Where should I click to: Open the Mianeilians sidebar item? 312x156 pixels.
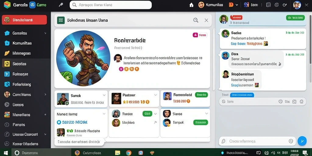[25, 115]
